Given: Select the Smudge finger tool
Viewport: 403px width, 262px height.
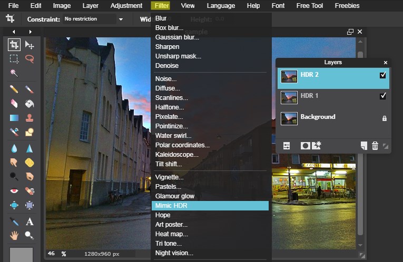Looking at the screenshot, I should [x=14, y=163].
